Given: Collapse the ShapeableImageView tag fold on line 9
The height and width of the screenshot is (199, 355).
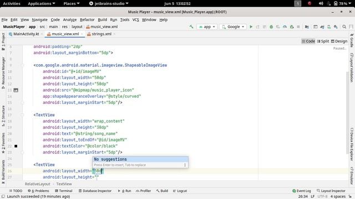Looking at the screenshot, I should 22,65.
